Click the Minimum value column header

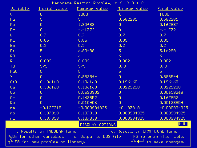click(x=133, y=9)
